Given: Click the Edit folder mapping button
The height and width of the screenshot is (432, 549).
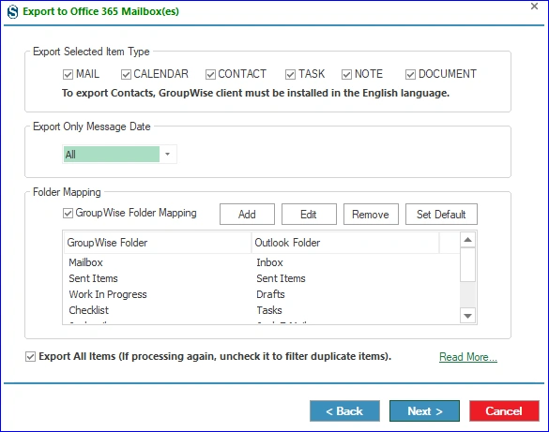Looking at the screenshot, I should pyautogui.click(x=309, y=215).
